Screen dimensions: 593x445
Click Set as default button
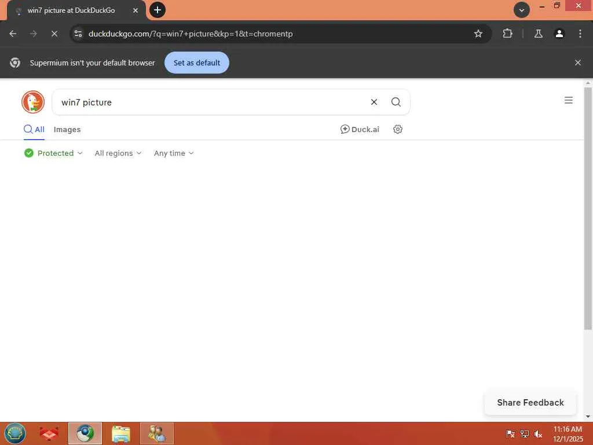pos(197,63)
